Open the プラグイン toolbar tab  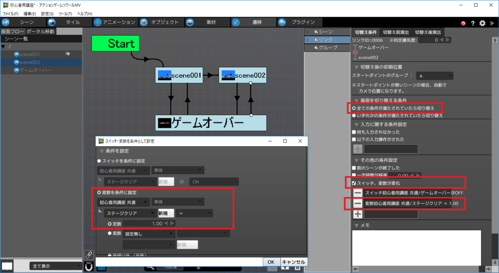click(299, 22)
